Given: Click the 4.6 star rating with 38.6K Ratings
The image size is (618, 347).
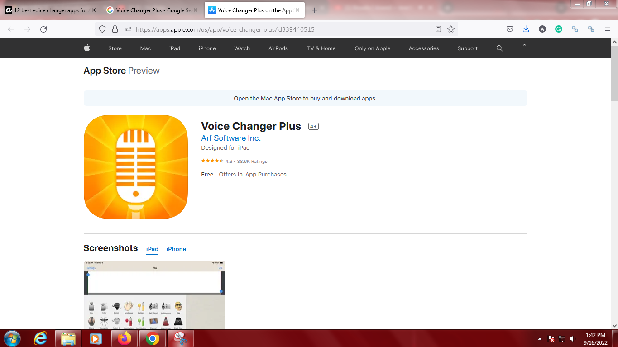Looking at the screenshot, I should click(x=234, y=161).
